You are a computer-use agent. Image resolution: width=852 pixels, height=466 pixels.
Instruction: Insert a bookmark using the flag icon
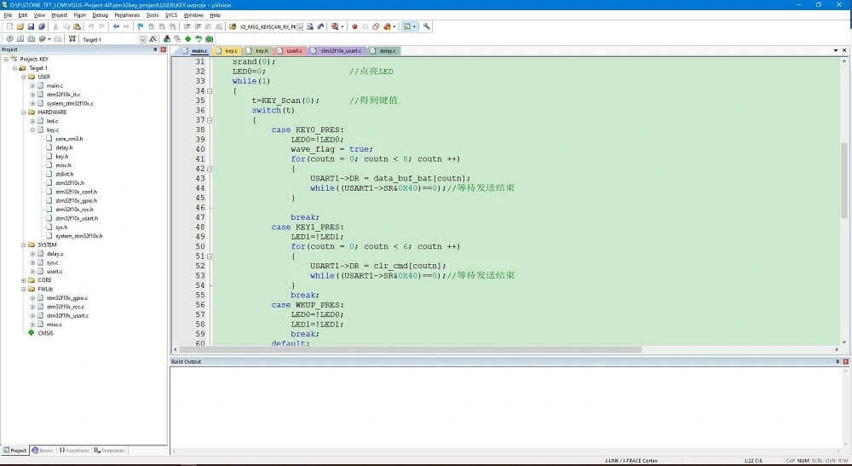pyautogui.click(x=141, y=26)
